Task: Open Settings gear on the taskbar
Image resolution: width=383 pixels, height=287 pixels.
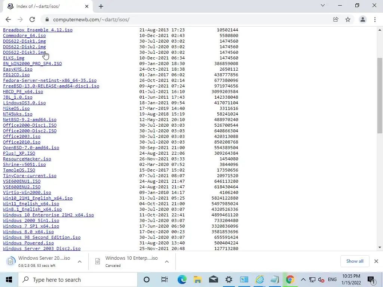Action: [229, 280]
